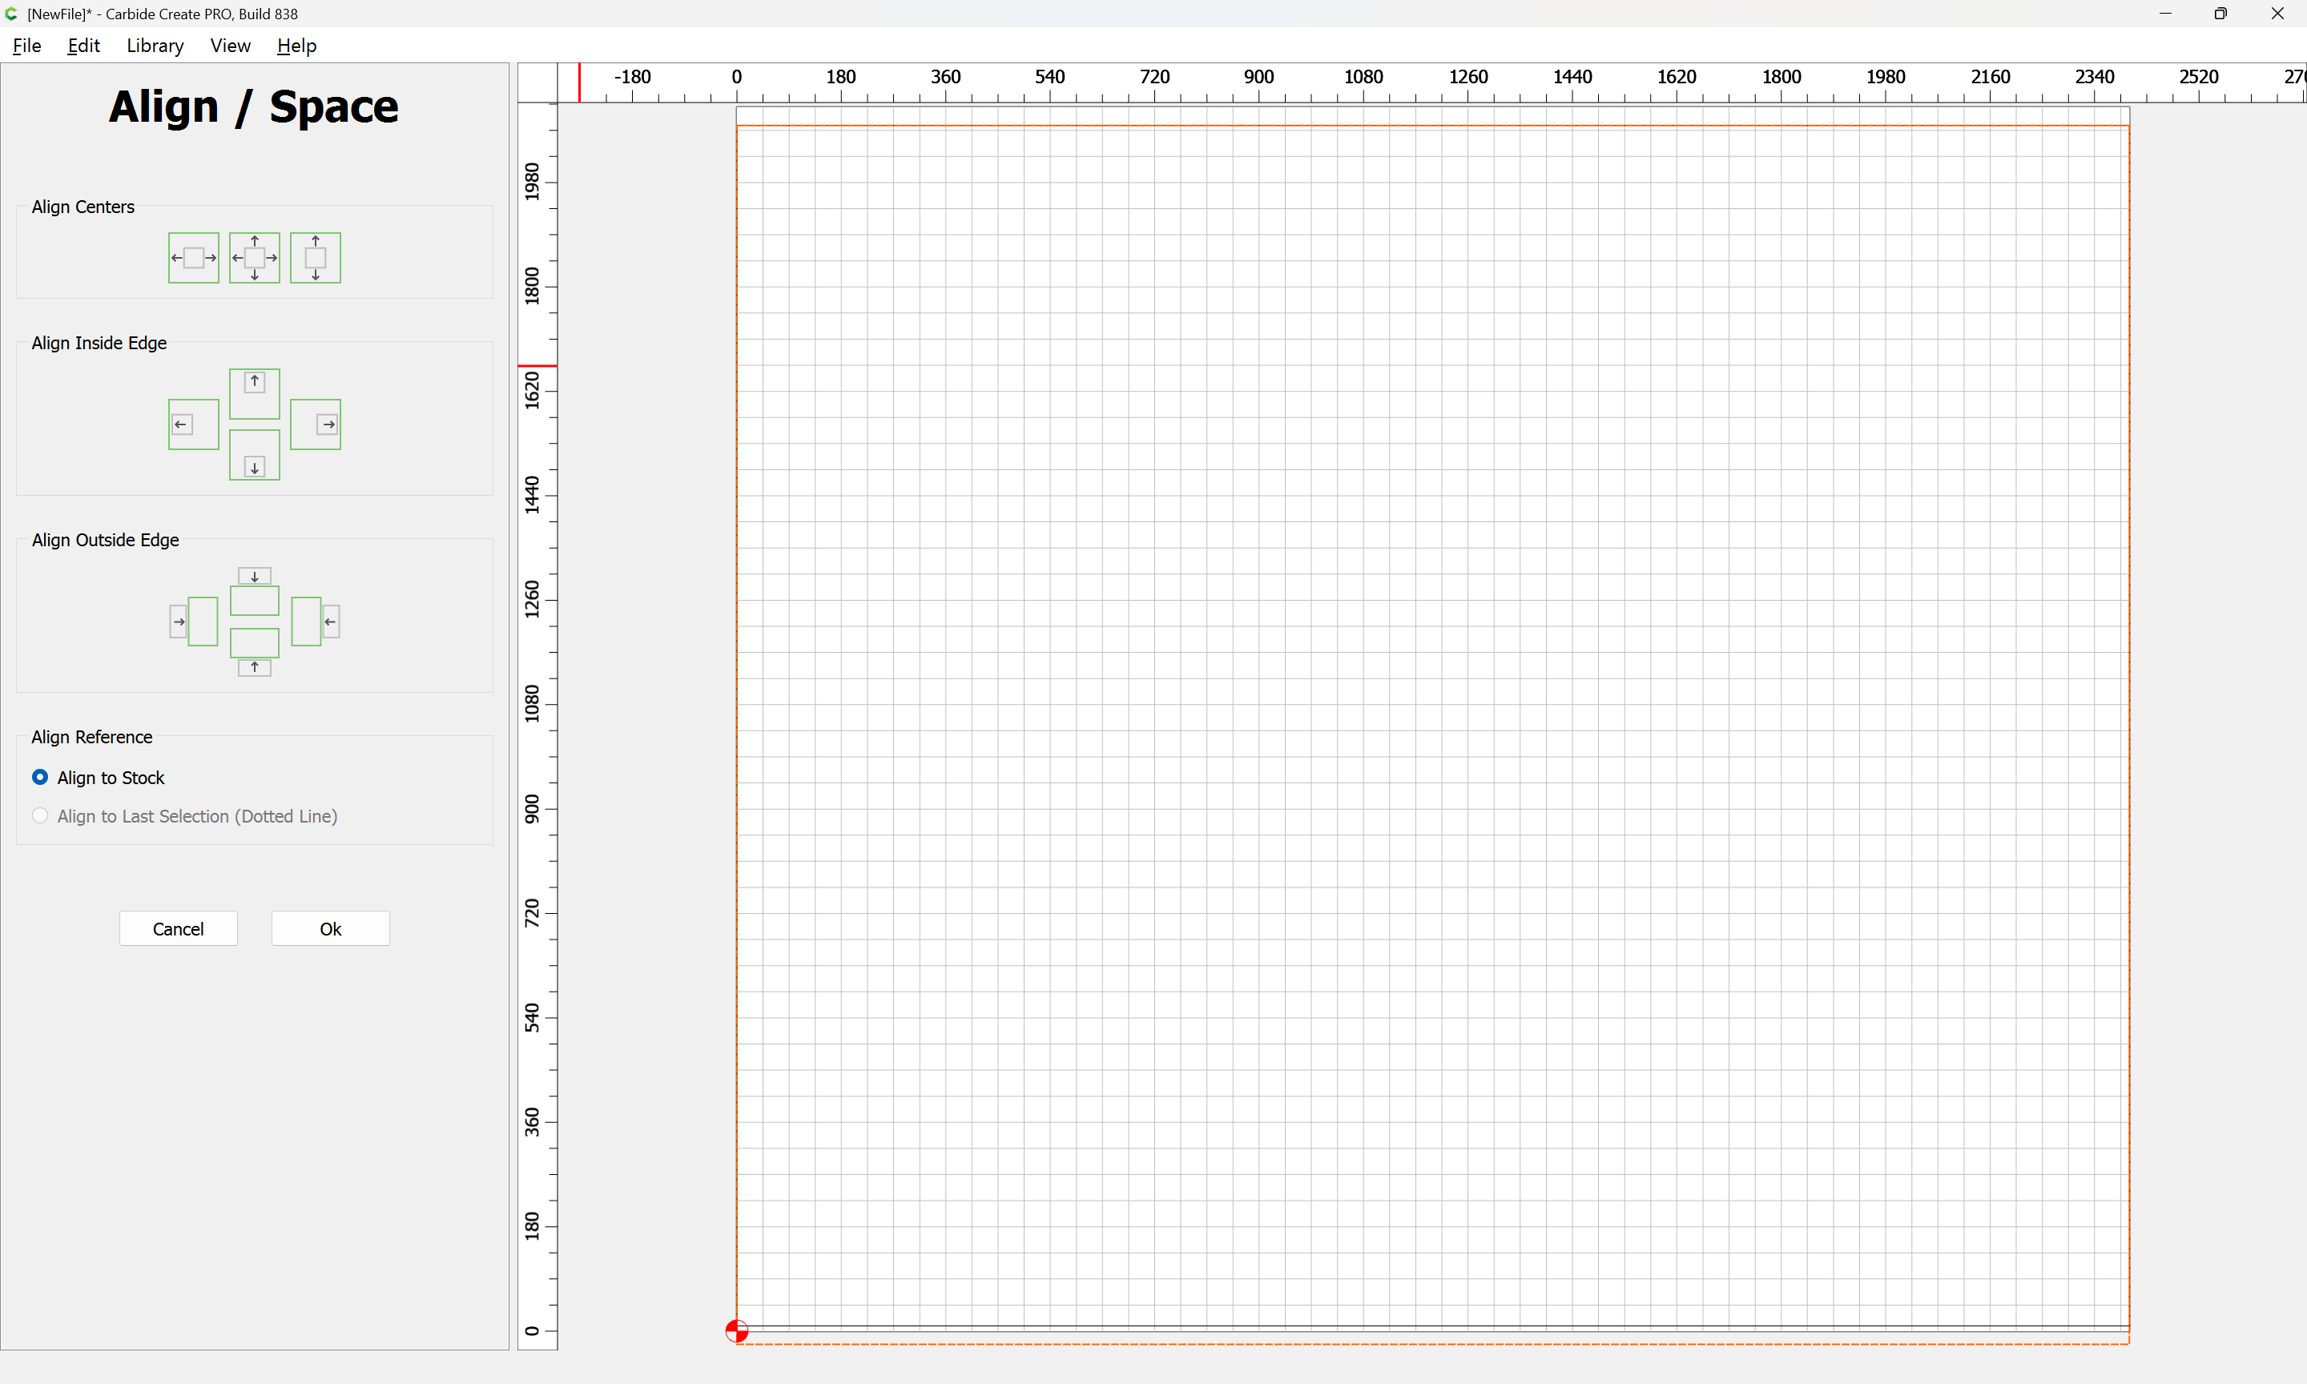This screenshot has width=2307, height=1384.
Task: Align inside right edge icon
Action: 315,424
